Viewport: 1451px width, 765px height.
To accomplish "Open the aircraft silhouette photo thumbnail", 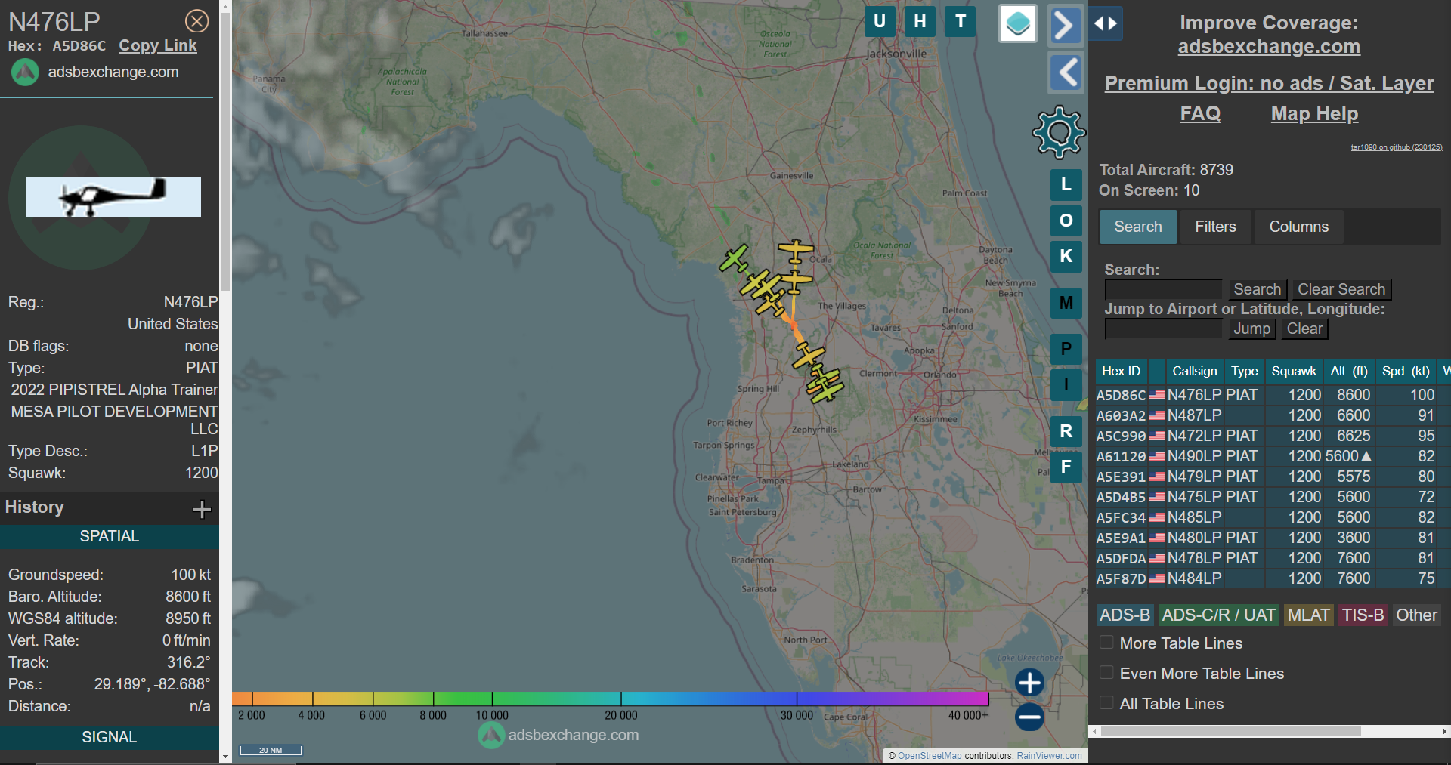I will pyautogui.click(x=113, y=197).
